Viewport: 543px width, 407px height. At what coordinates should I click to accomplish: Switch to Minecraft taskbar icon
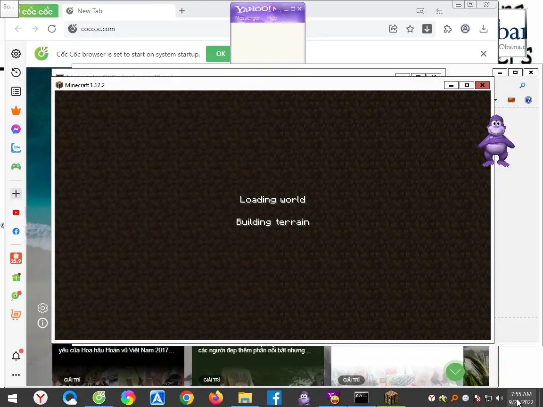point(391,398)
